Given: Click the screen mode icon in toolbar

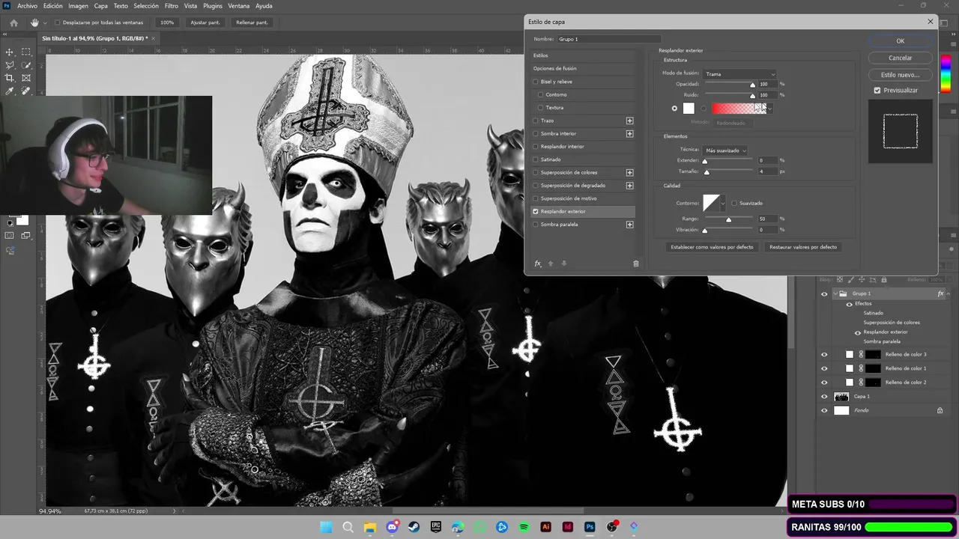Looking at the screenshot, I should pyautogui.click(x=26, y=236).
